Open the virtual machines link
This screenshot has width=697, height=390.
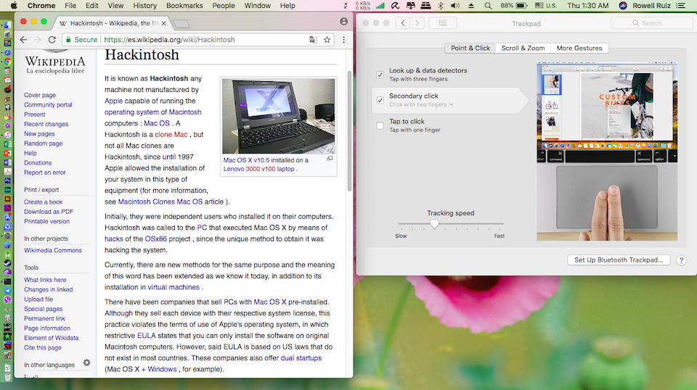174,287
